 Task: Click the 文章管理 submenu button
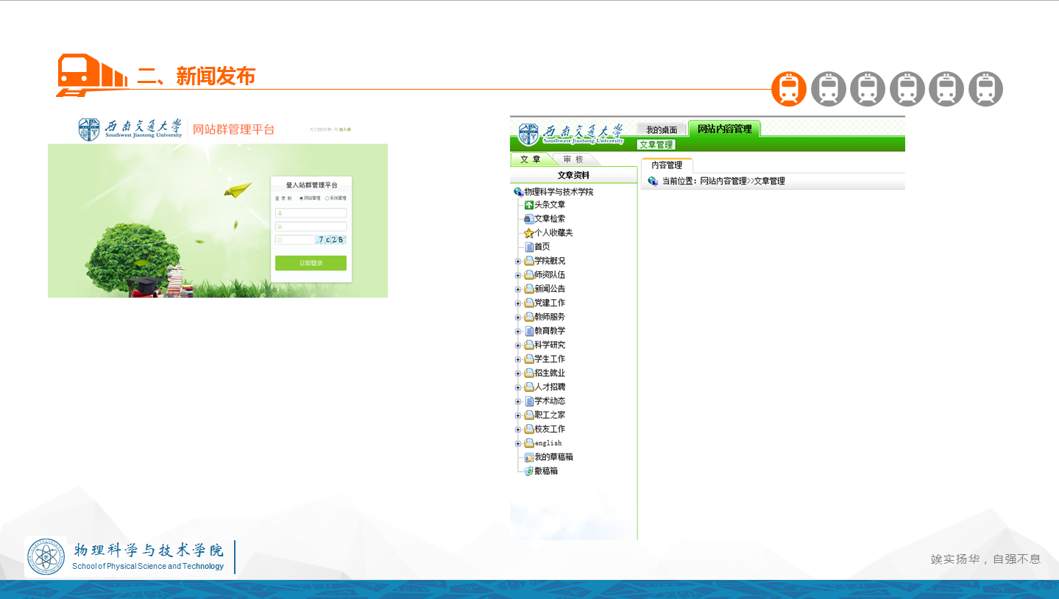click(655, 145)
